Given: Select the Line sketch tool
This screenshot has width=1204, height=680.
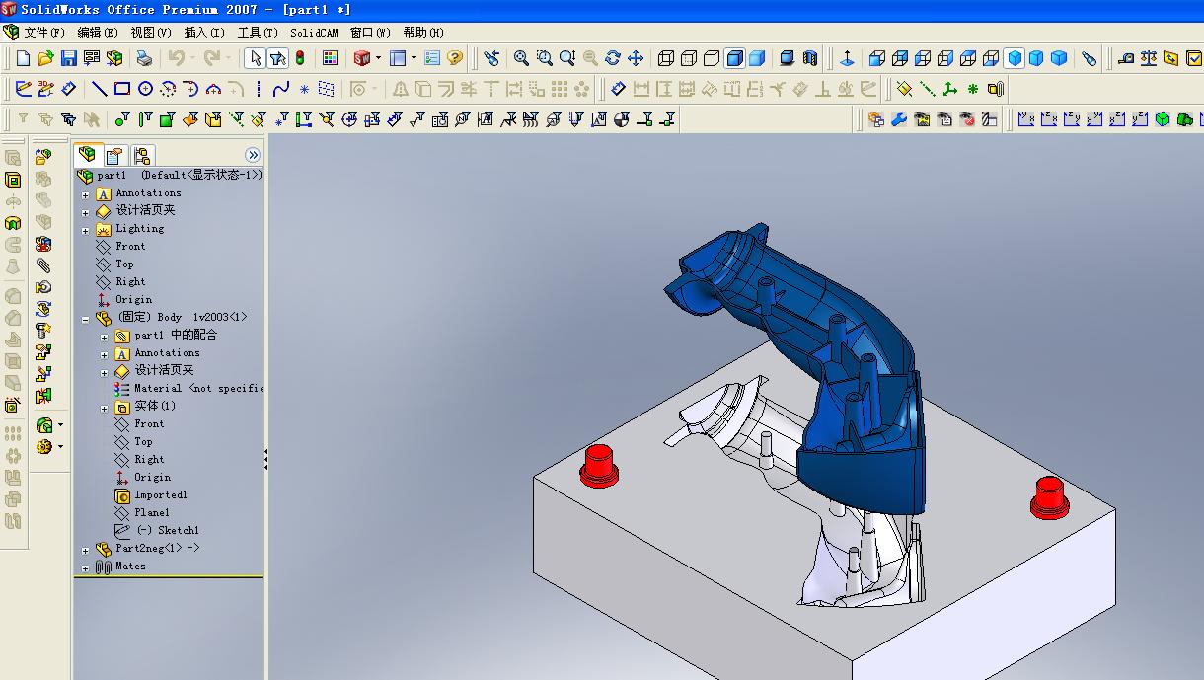Looking at the screenshot, I should pos(100,89).
